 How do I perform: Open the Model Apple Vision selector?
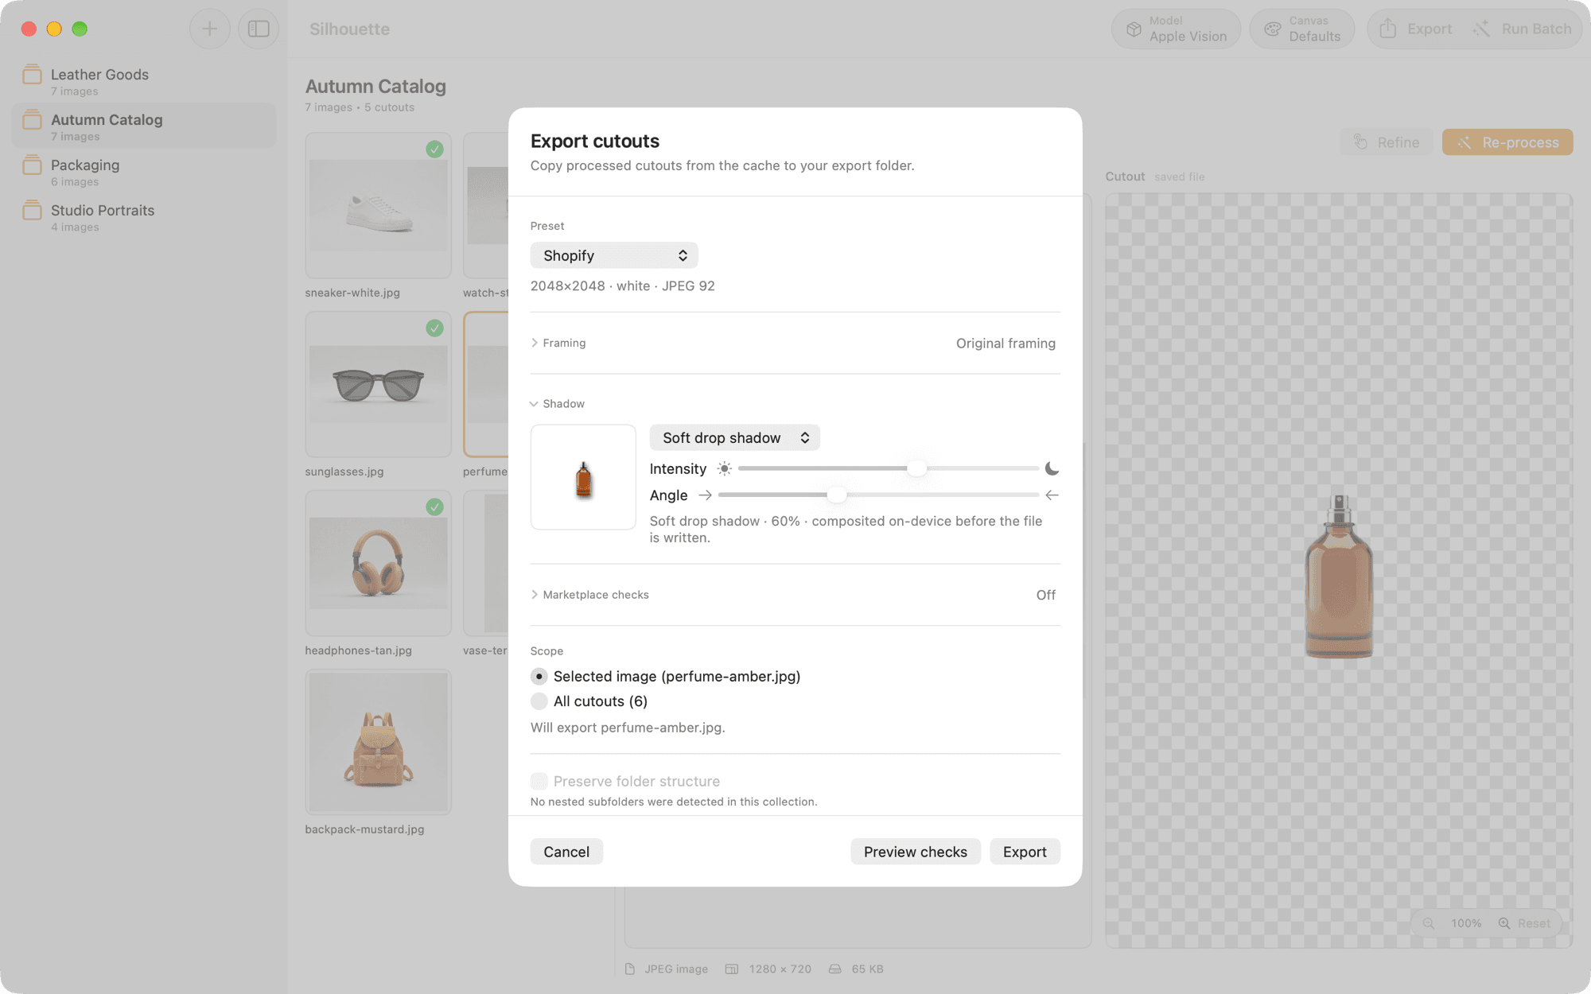[1176, 29]
